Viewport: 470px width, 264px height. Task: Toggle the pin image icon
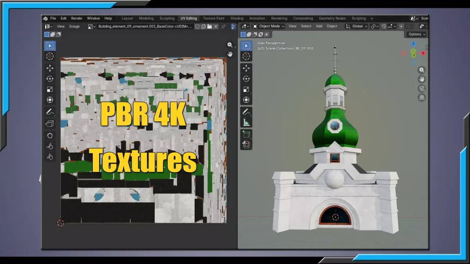click(x=223, y=27)
